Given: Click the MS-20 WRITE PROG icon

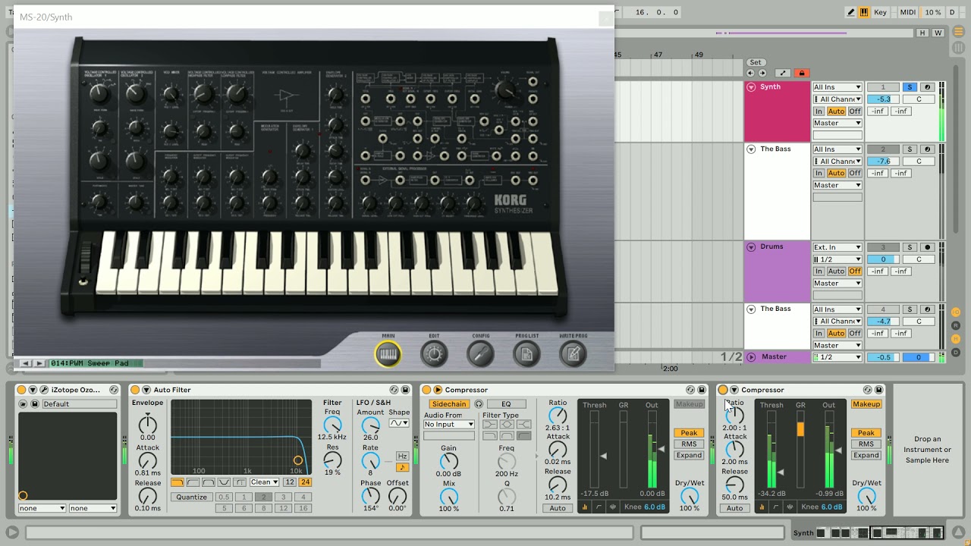Looking at the screenshot, I should point(573,353).
